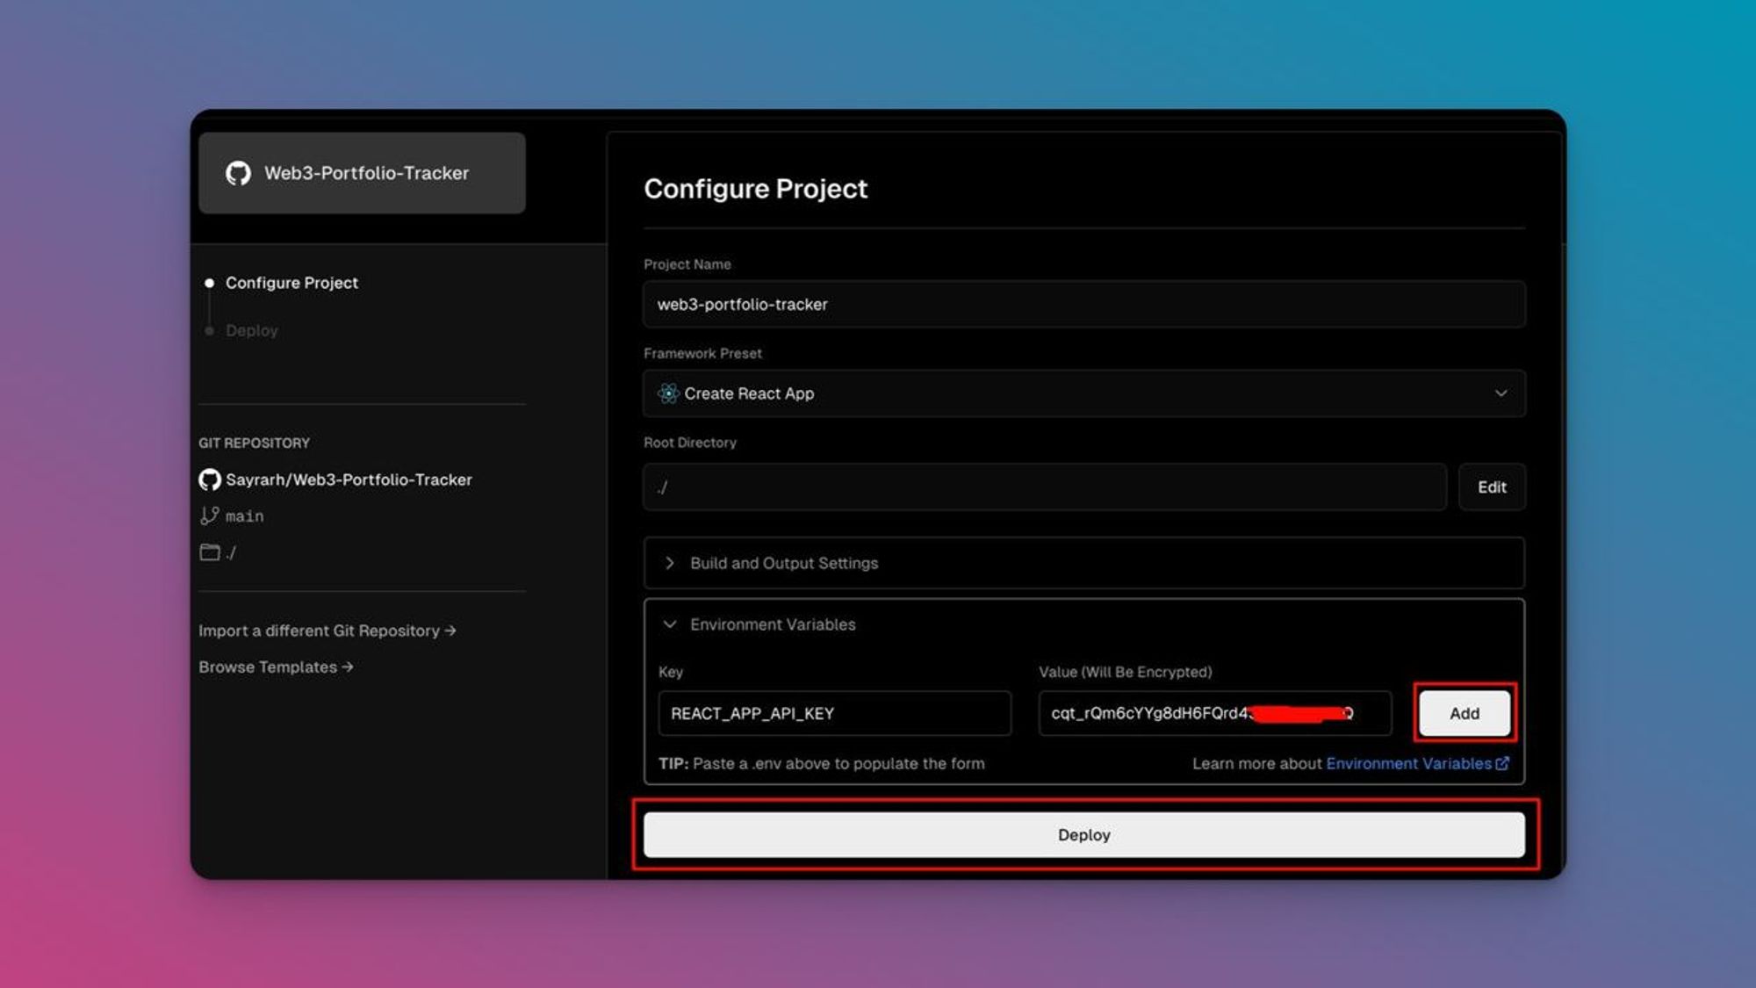The height and width of the screenshot is (988, 1756).
Task: Click the Project Name input field
Action: coord(1084,304)
